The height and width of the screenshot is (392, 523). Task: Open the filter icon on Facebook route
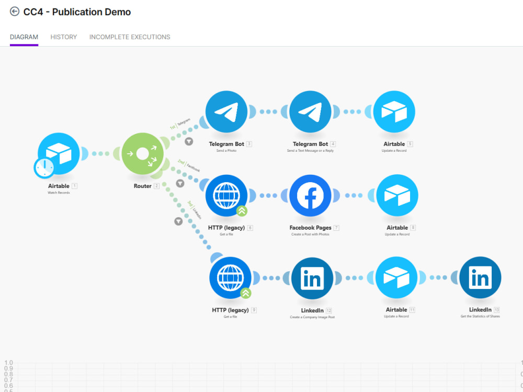pyautogui.click(x=180, y=183)
